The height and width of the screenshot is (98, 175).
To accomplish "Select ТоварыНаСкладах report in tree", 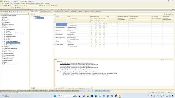I will click(10, 29).
